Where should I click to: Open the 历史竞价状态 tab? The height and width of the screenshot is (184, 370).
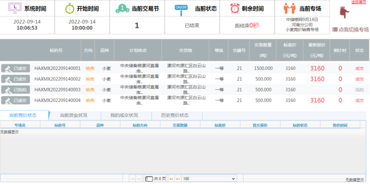[x=175, y=116]
